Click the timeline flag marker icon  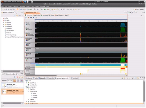coord(29,18)
